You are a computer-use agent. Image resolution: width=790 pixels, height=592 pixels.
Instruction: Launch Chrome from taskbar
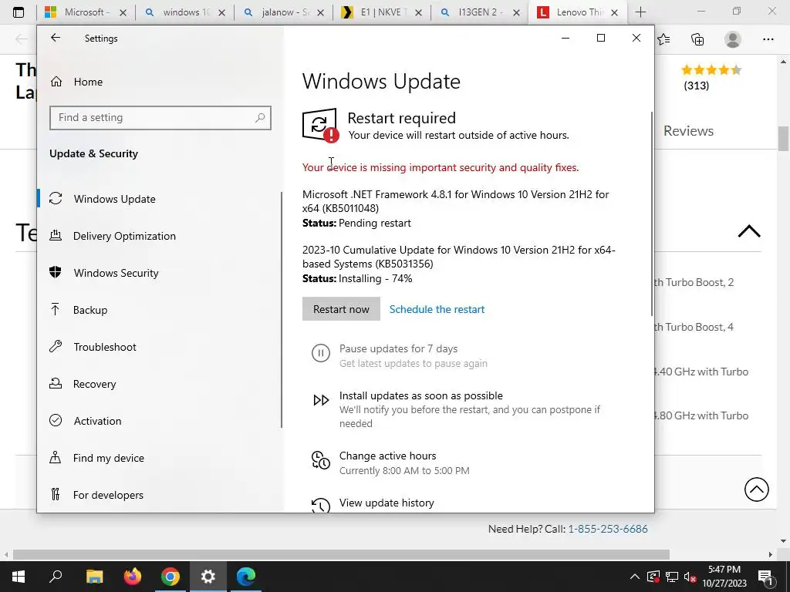(x=170, y=577)
